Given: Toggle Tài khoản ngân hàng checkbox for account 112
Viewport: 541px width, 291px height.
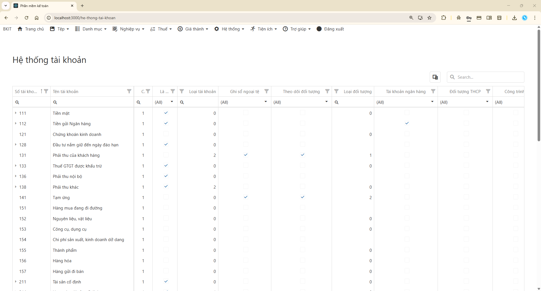Looking at the screenshot, I should [x=407, y=123].
